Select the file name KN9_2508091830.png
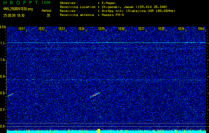 (18, 9)
